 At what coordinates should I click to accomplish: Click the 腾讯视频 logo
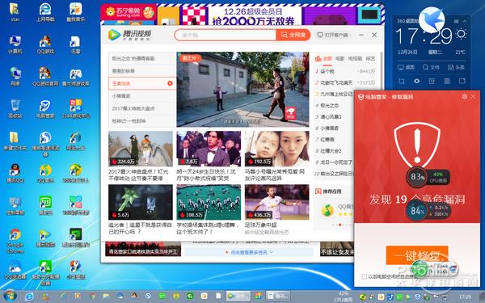[x=129, y=35]
